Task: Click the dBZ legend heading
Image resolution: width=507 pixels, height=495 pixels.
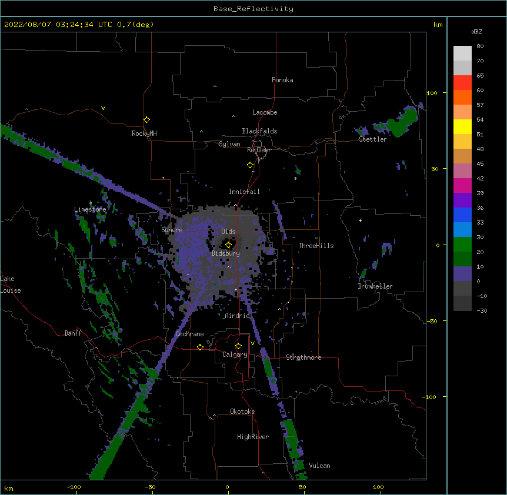Action: click(476, 32)
